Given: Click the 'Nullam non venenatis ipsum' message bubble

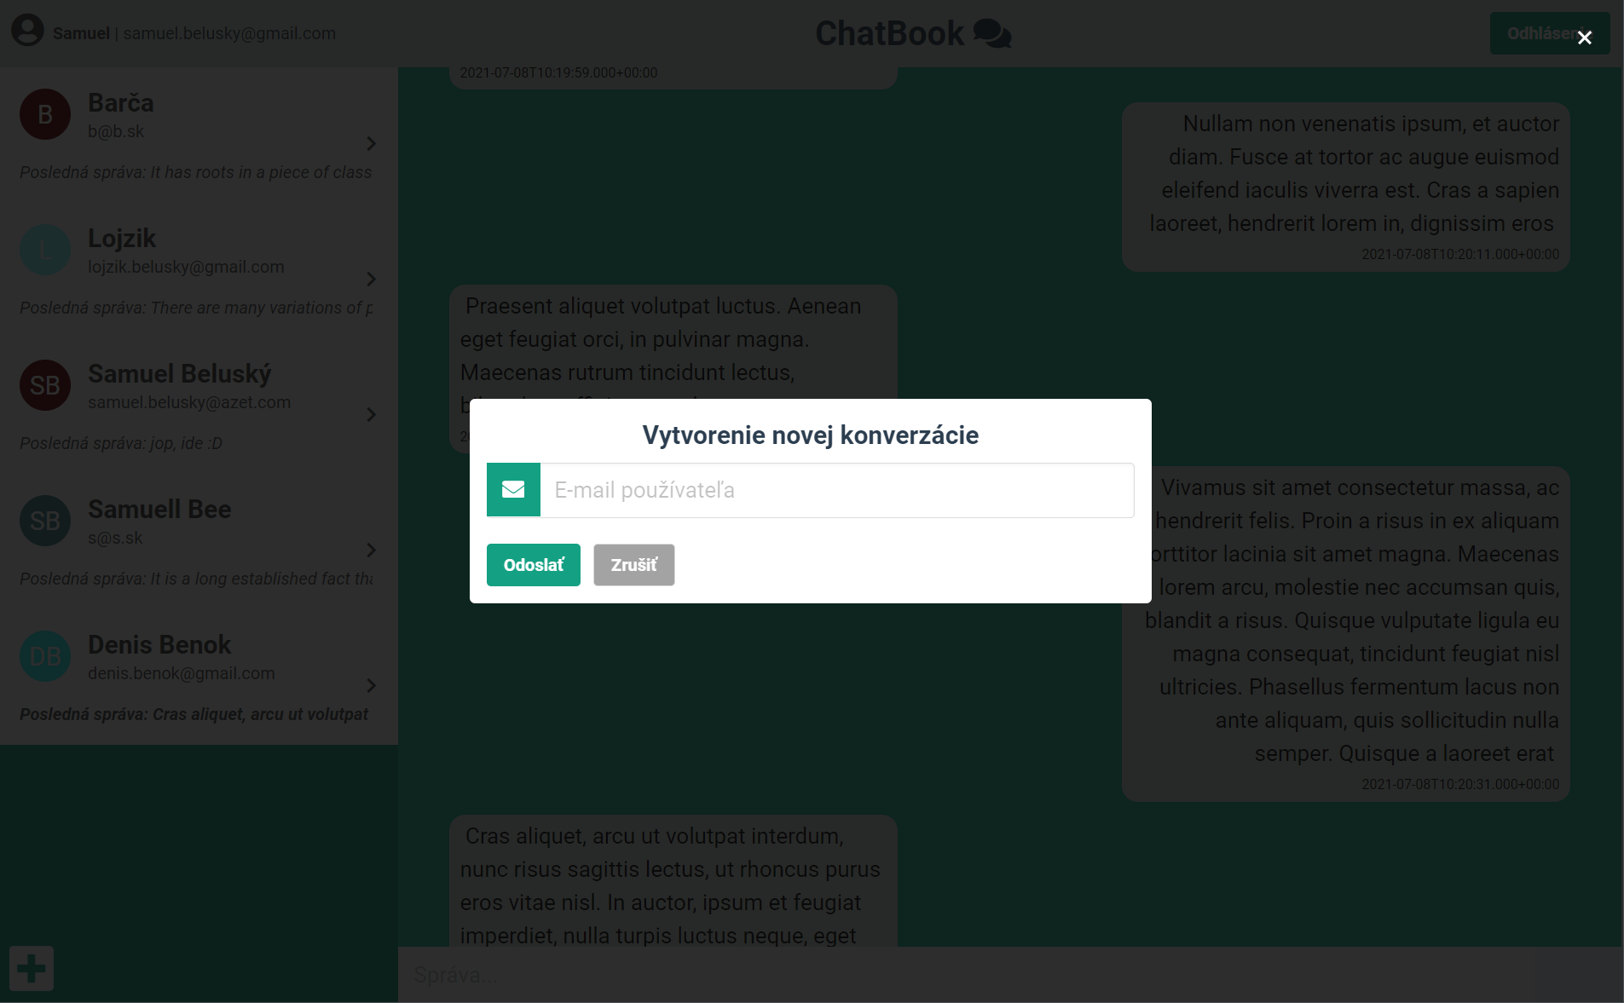Looking at the screenshot, I should tap(1346, 187).
